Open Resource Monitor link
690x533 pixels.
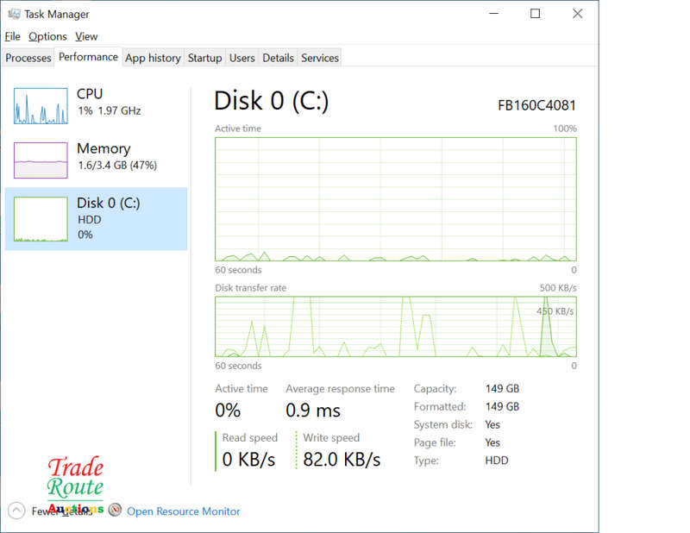(184, 511)
